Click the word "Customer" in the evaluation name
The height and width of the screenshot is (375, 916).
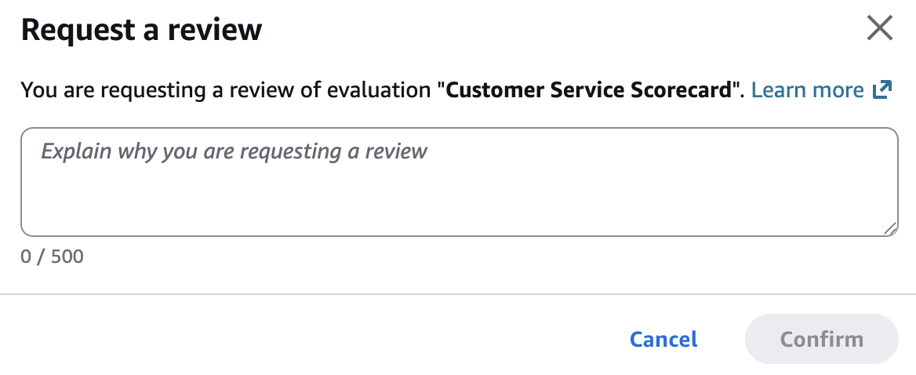click(491, 90)
